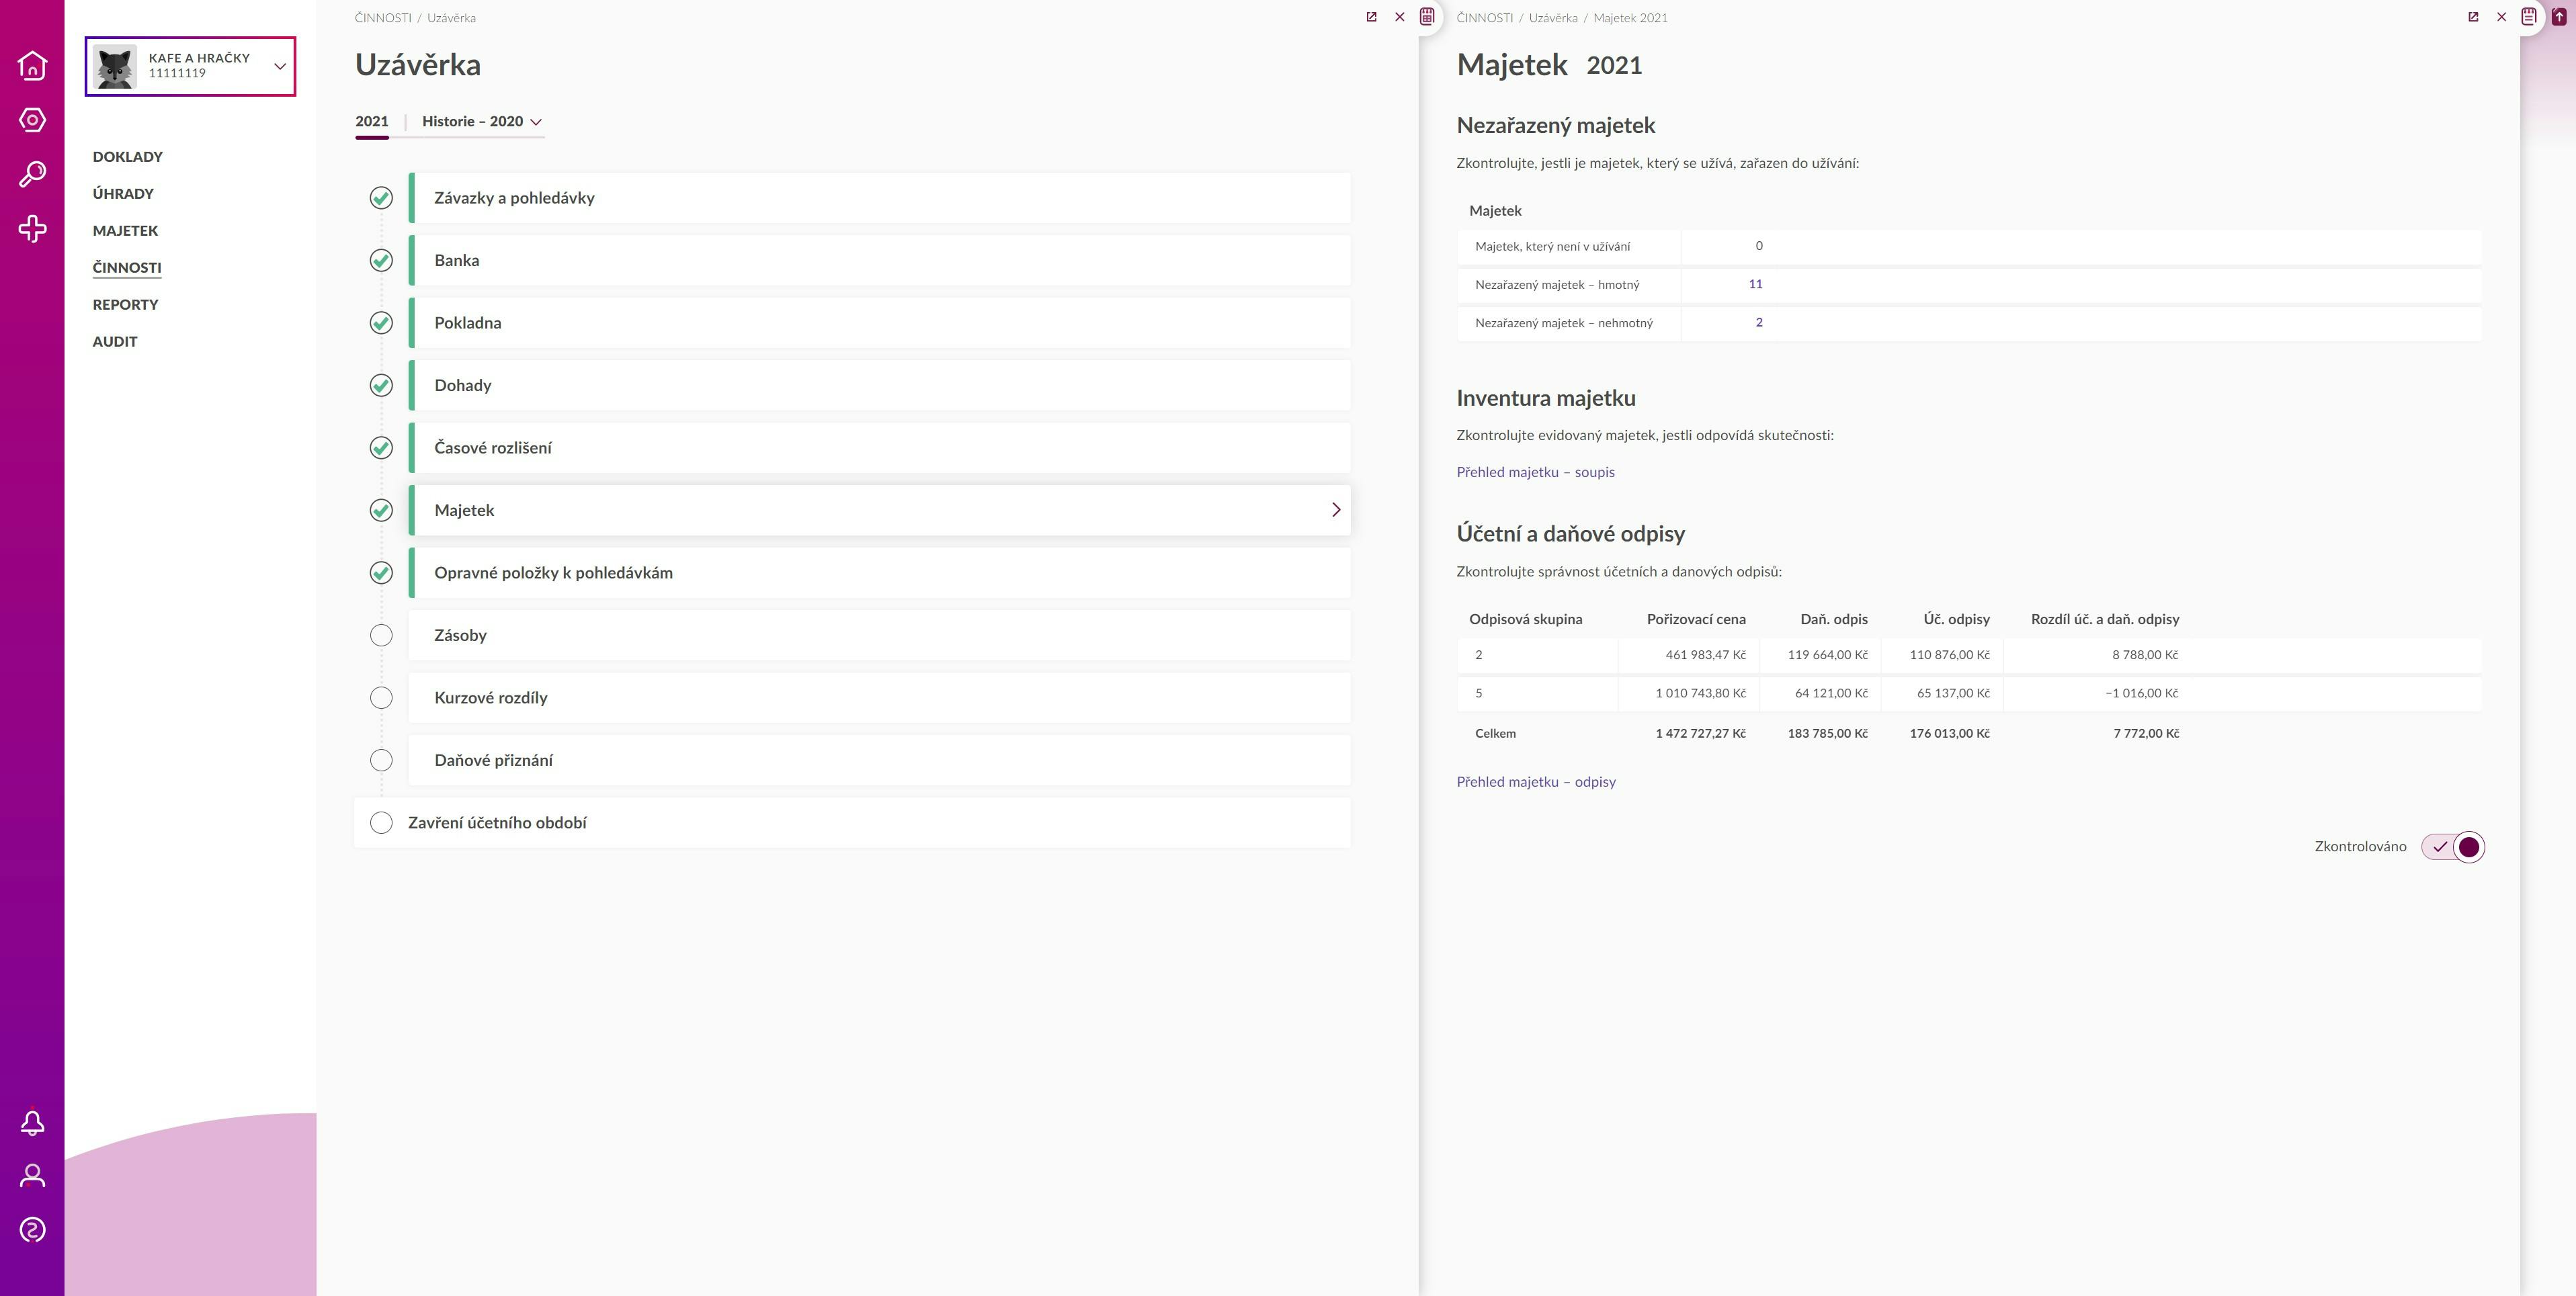Viewport: 2576px width, 1296px height.
Task: Toggle the Pokladna check circle
Action: 381,323
